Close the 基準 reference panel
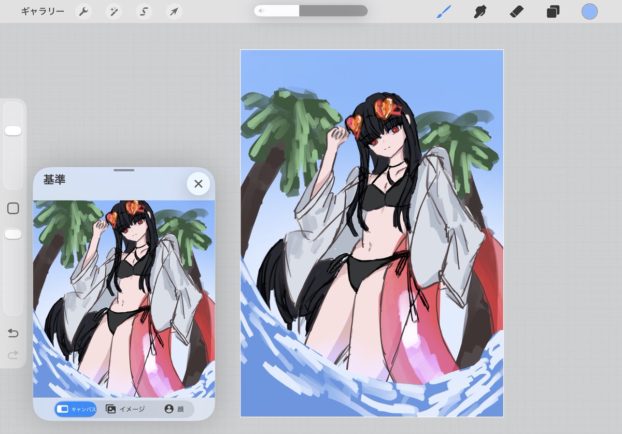This screenshot has height=434, width=622. pyautogui.click(x=198, y=183)
